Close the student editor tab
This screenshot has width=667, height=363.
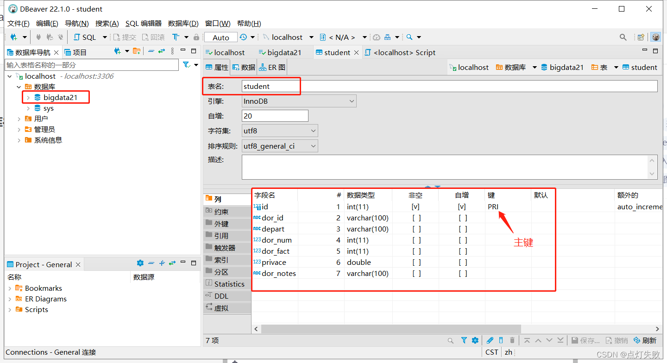357,52
